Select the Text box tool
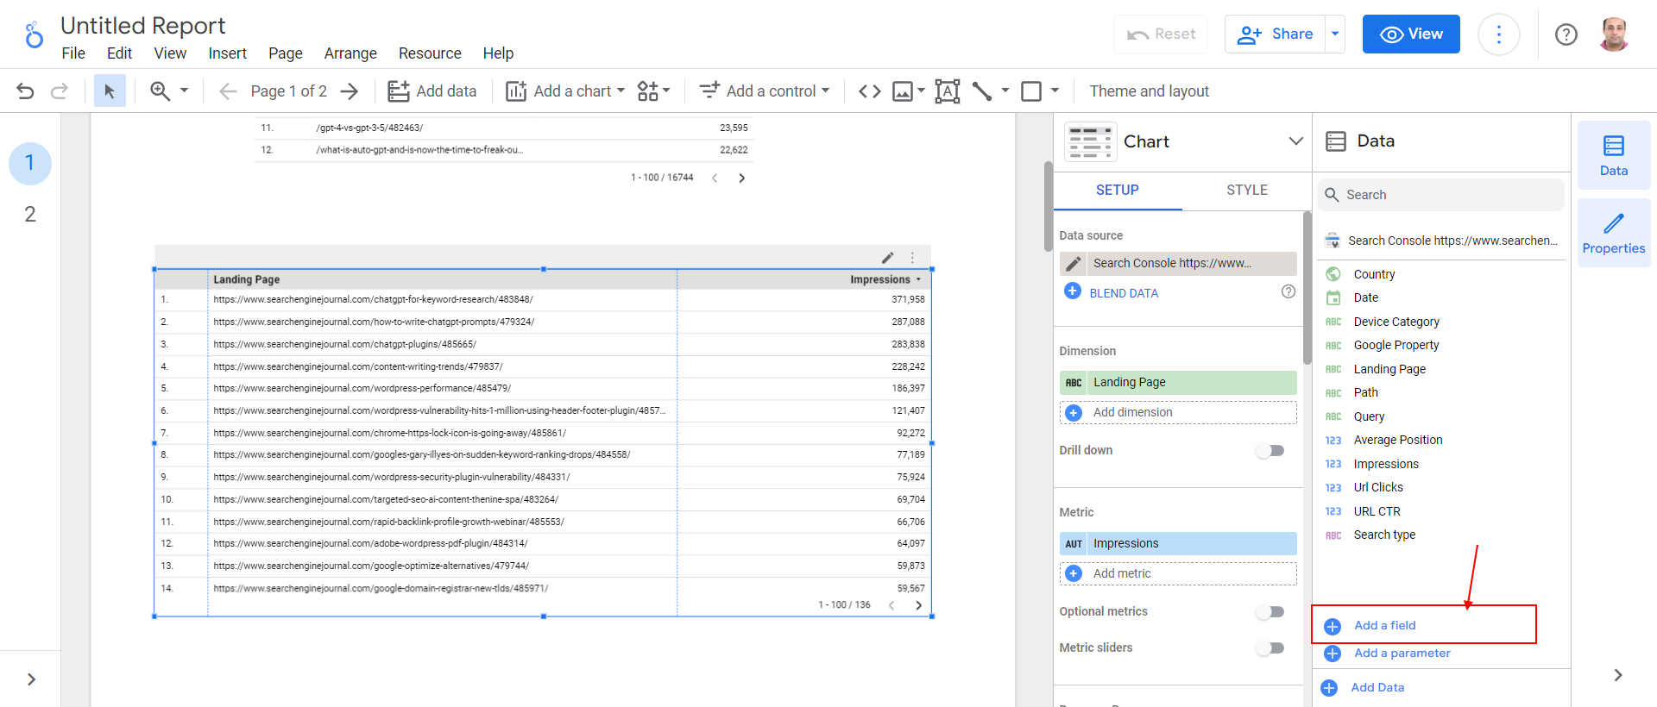 [x=948, y=91]
